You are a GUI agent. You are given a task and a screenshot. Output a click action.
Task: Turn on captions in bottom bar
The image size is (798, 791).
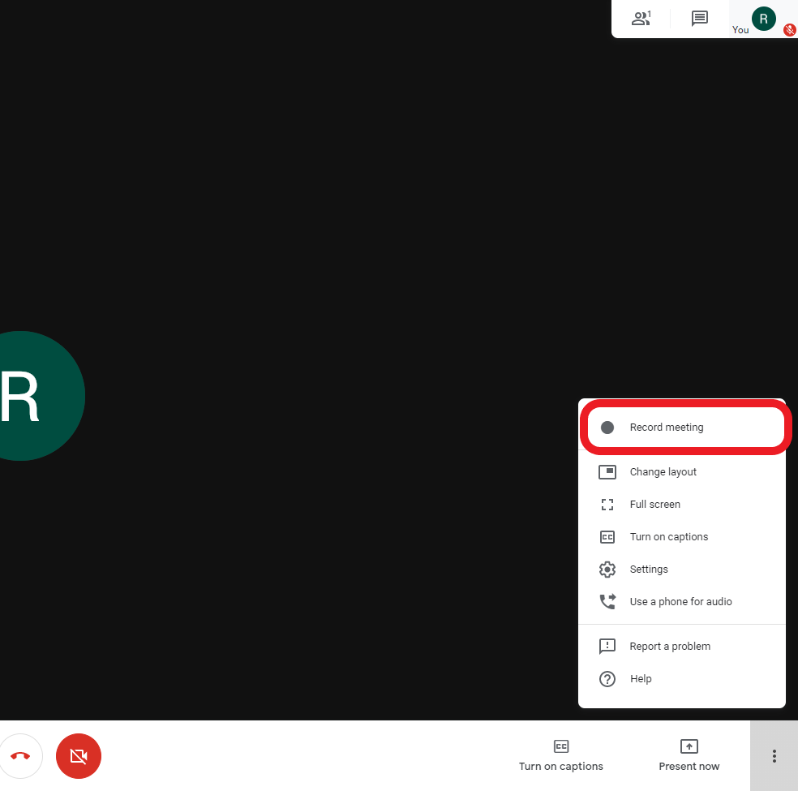[560, 755]
